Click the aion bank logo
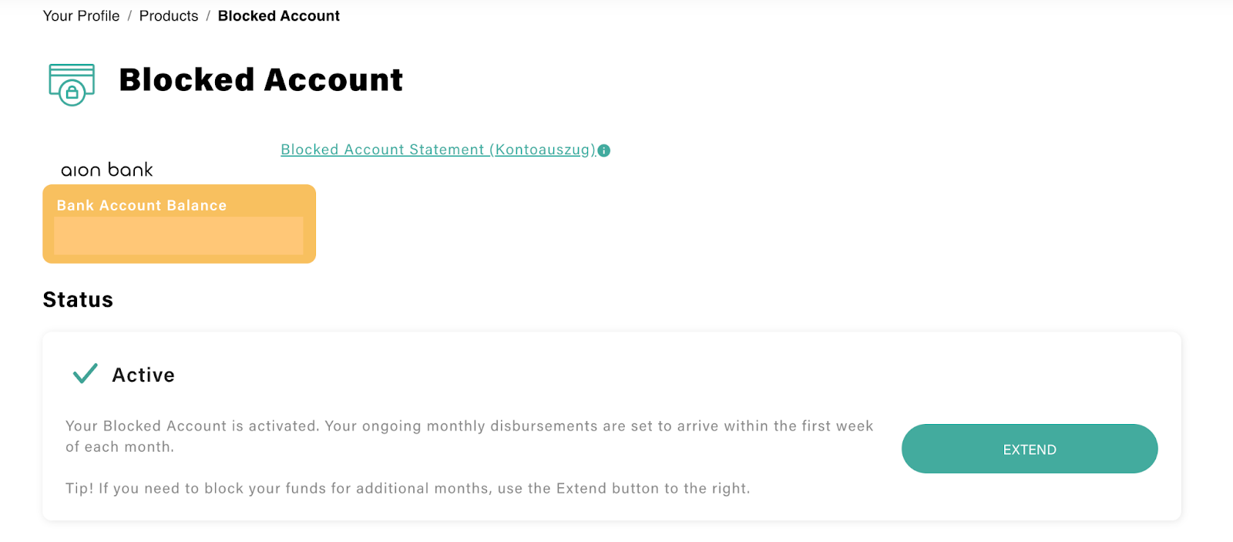 pos(107,170)
